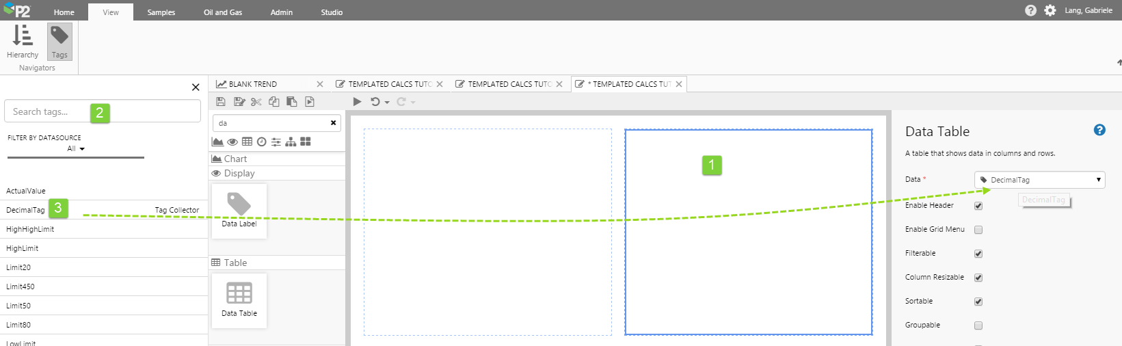Open the Admin ribbon tab
The width and height of the screenshot is (1122, 346).
[x=281, y=12]
